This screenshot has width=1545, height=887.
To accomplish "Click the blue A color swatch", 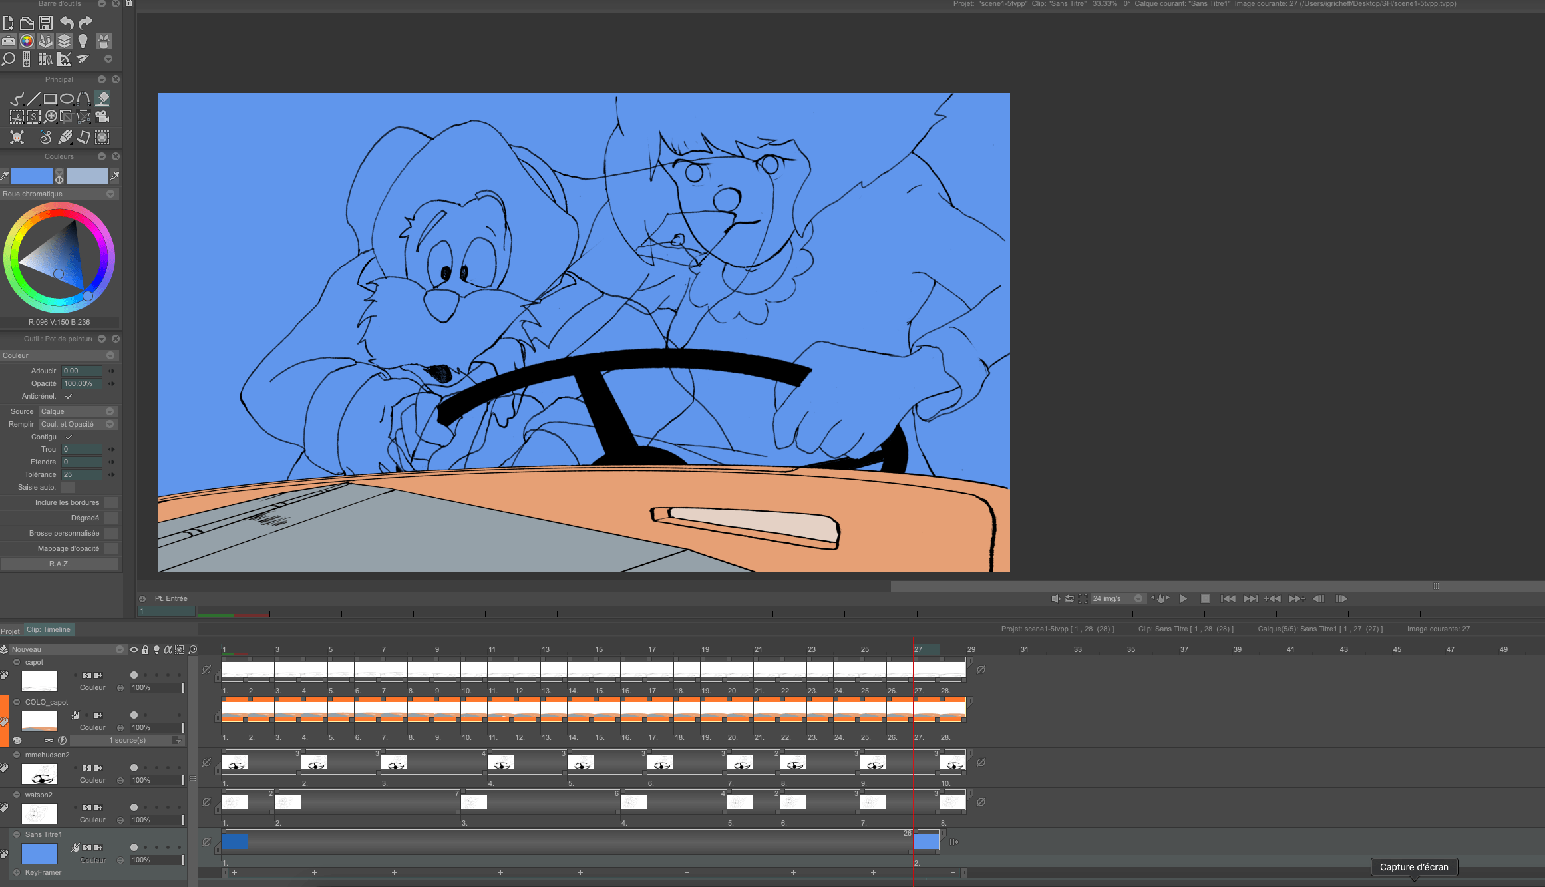I will [x=32, y=176].
